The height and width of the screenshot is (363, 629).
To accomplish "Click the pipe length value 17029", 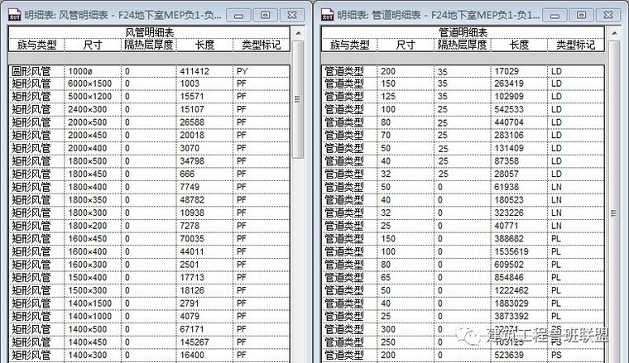I will [x=507, y=71].
